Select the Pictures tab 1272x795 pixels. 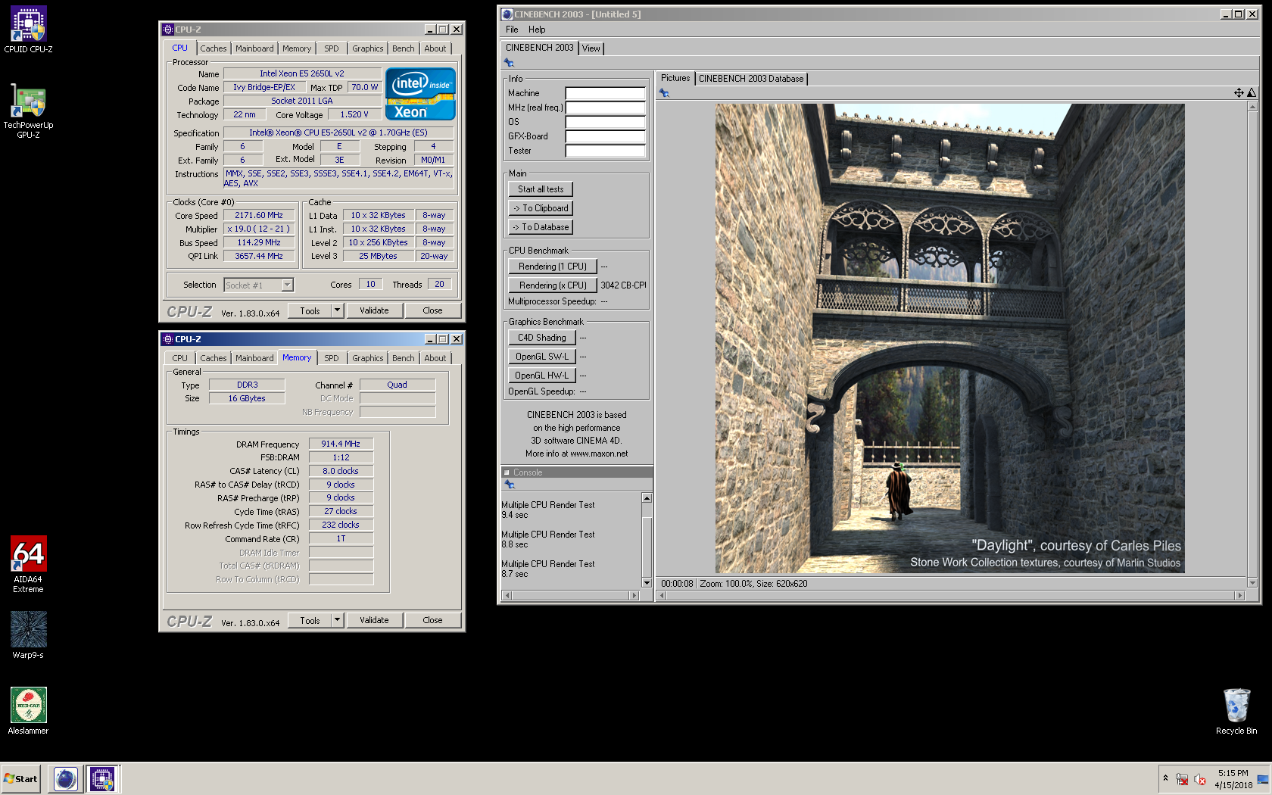tap(675, 78)
